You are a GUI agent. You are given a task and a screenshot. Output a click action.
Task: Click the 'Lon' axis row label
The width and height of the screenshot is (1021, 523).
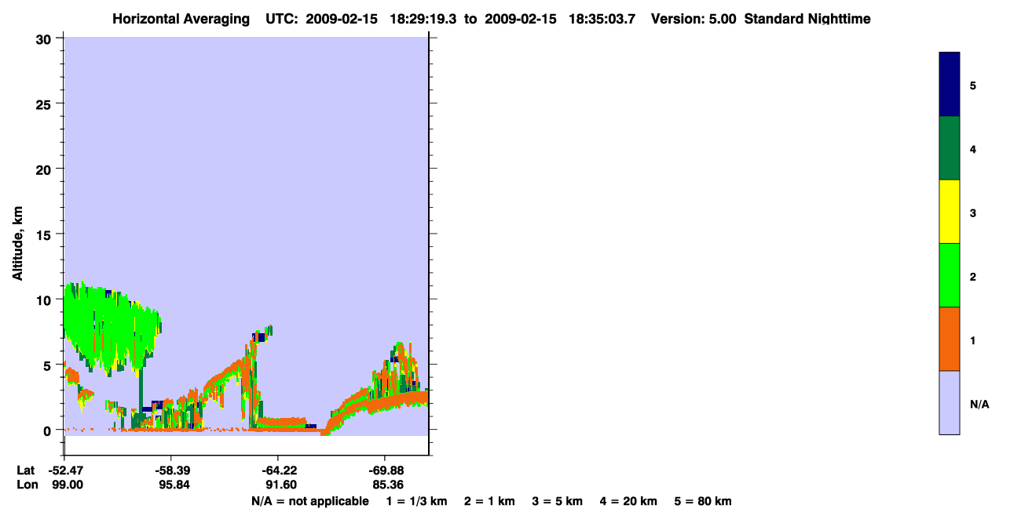pos(26,485)
